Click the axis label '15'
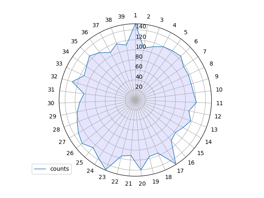264x198 pixels. 200,153
